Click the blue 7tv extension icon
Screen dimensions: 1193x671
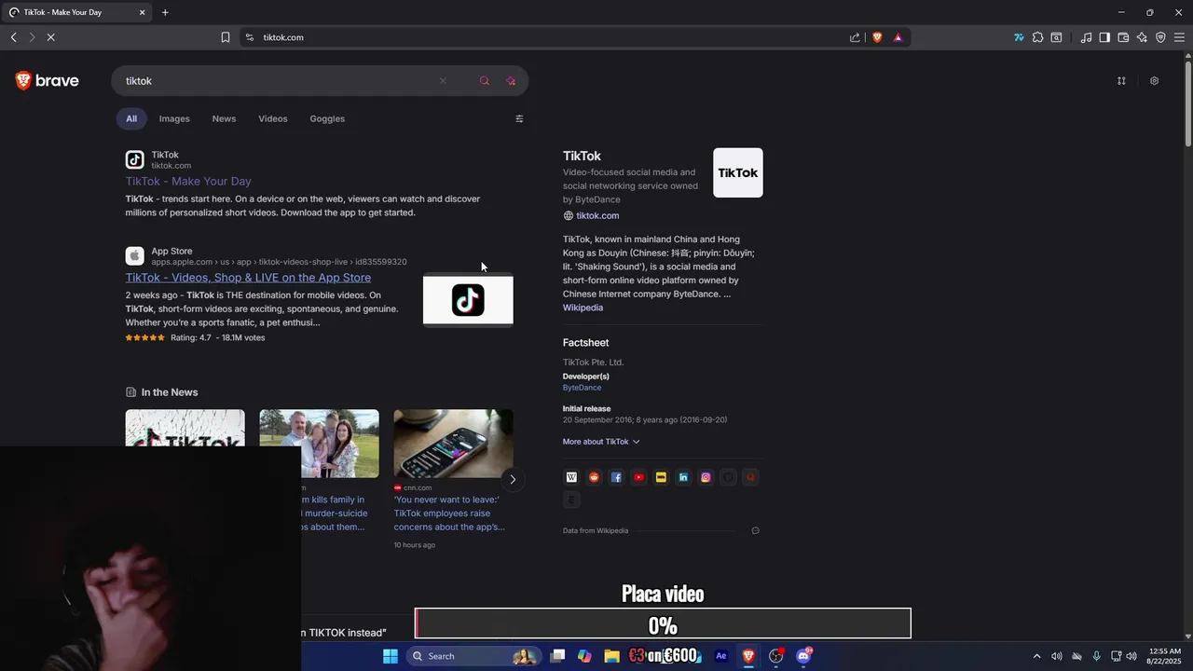tap(1019, 37)
